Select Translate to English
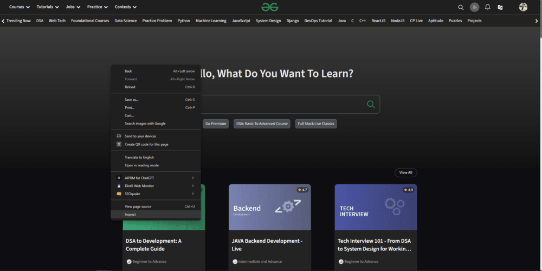The width and height of the screenshot is (542, 271). (156, 157)
